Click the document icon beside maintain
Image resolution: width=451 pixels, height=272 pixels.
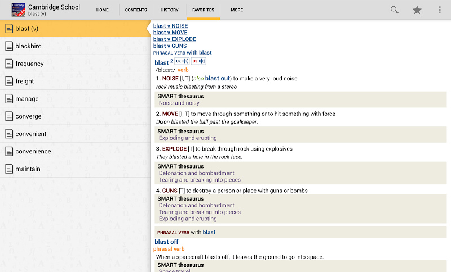click(x=9, y=169)
